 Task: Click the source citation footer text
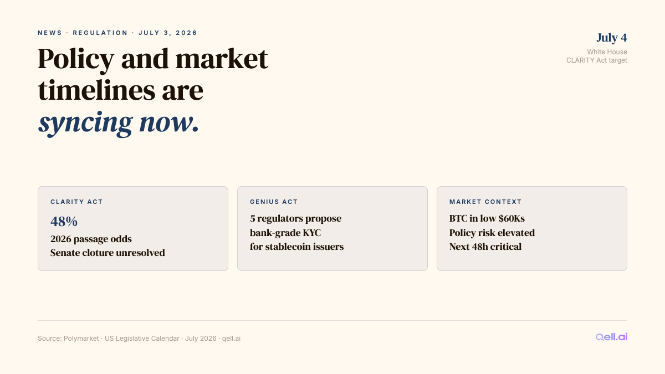click(x=139, y=338)
